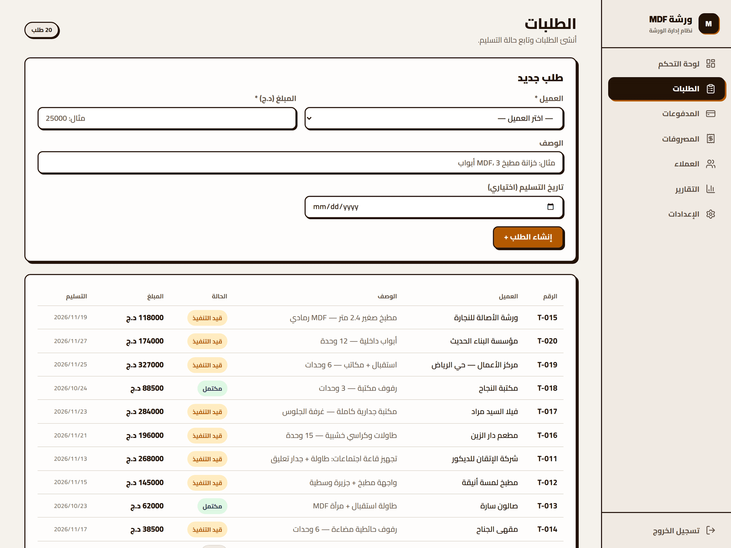Click order number T-019

[x=547, y=365]
